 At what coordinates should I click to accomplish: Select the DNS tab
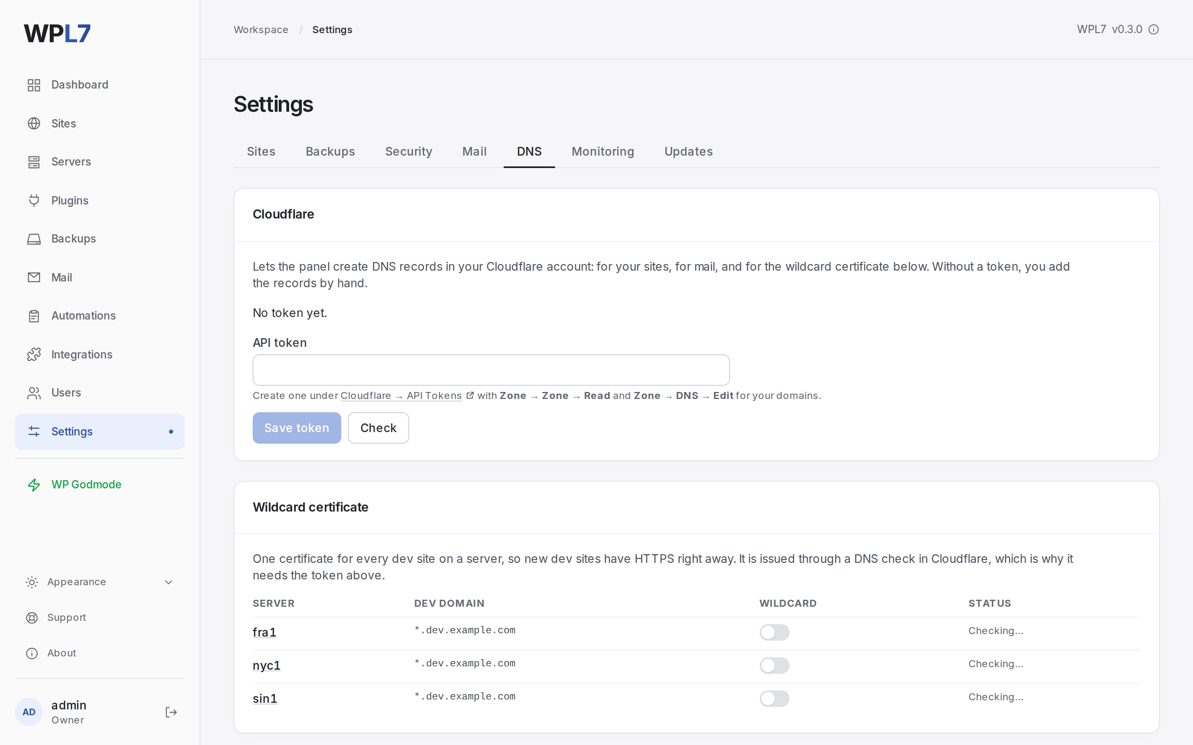pyautogui.click(x=529, y=151)
